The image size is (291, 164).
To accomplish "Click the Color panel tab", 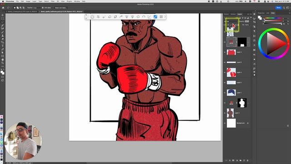I will 273,13.
